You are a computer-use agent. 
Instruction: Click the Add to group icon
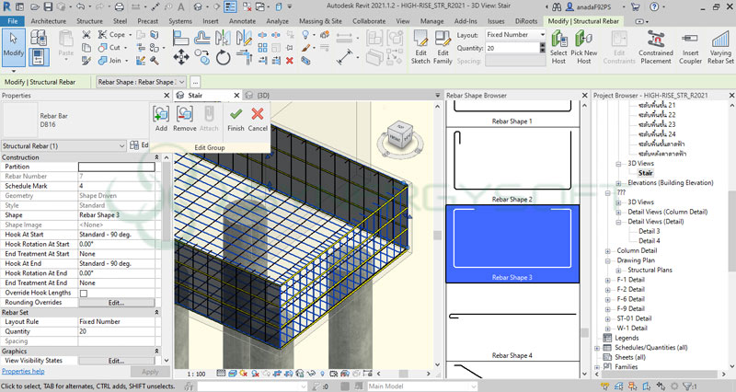tap(161, 115)
